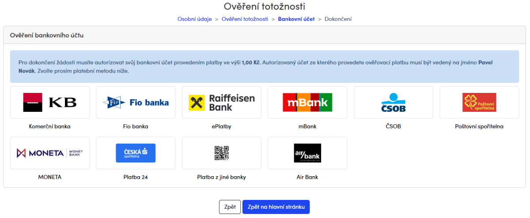530x218 pixels.
Task: Open the Ověření totožnosti breadcrumb link
Action: point(245,19)
